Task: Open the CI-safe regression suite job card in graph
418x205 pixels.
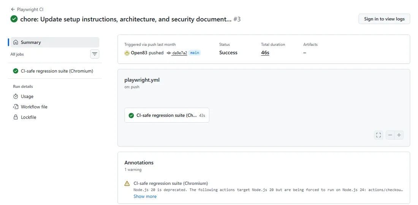Action: tap(166, 115)
